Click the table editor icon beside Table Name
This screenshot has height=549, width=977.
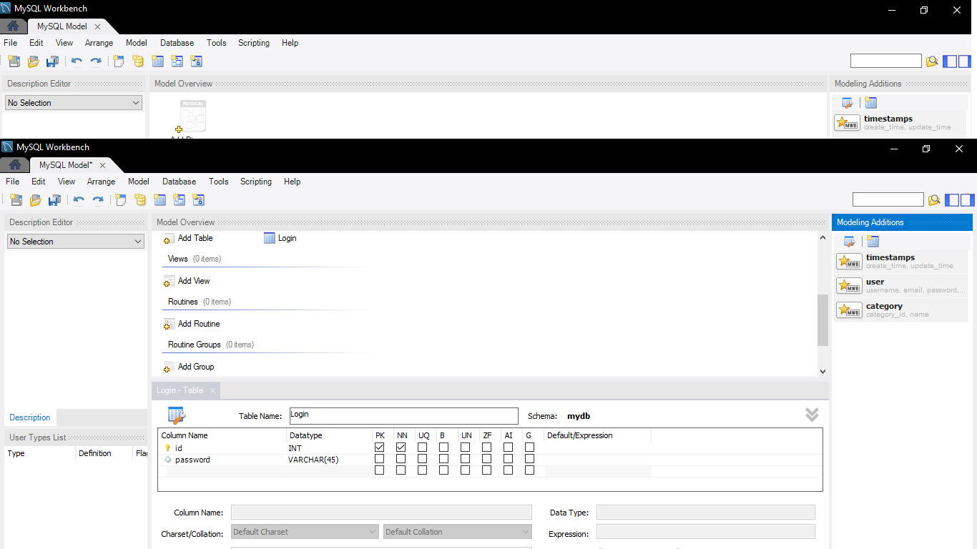point(177,415)
